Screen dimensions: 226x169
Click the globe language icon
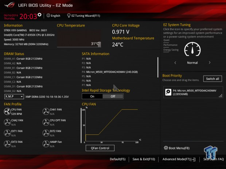[x=48, y=15]
